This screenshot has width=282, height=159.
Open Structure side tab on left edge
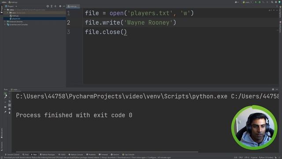click(x=2, y=146)
